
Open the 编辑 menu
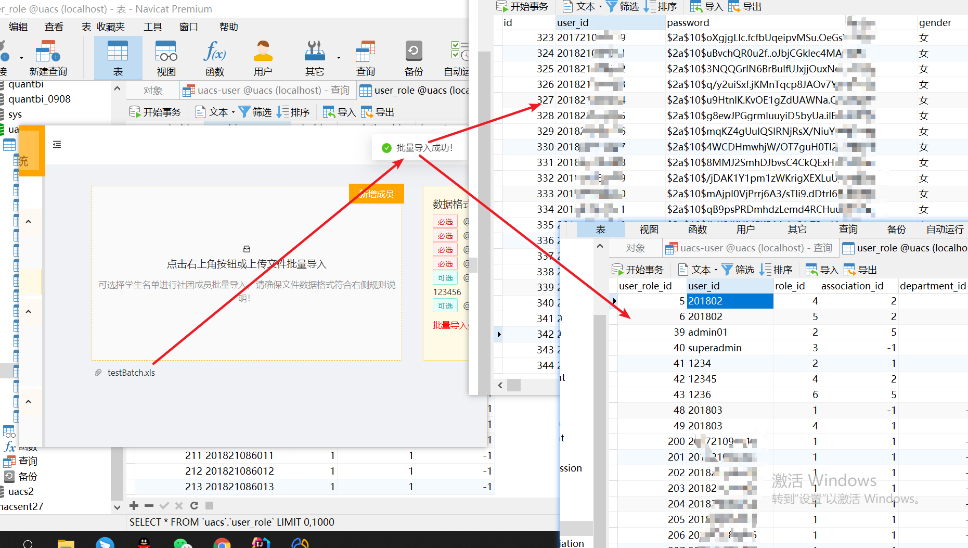point(18,27)
